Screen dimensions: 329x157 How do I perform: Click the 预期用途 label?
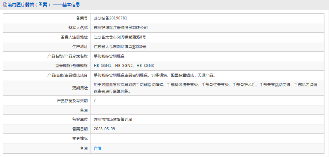point(80,88)
